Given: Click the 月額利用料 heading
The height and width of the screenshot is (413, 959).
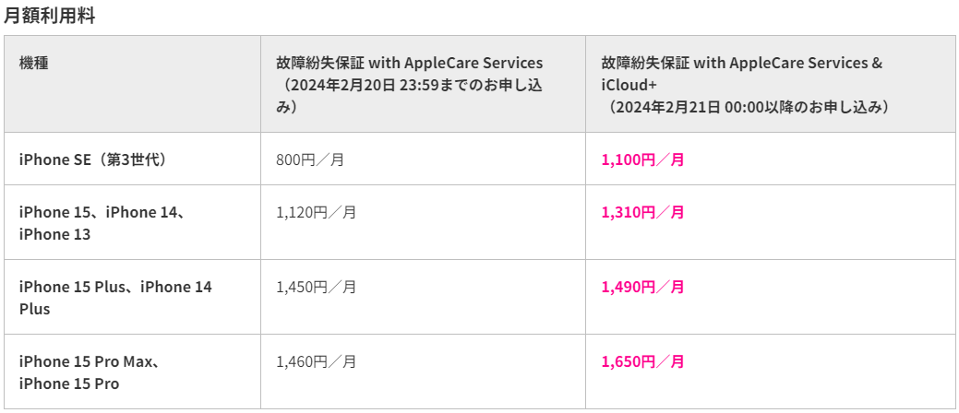Looking at the screenshot, I should 50,15.
